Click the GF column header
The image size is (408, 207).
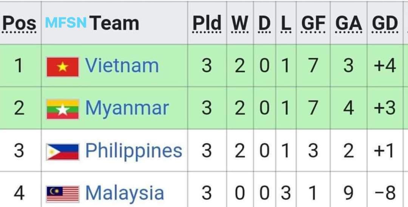[313, 23]
